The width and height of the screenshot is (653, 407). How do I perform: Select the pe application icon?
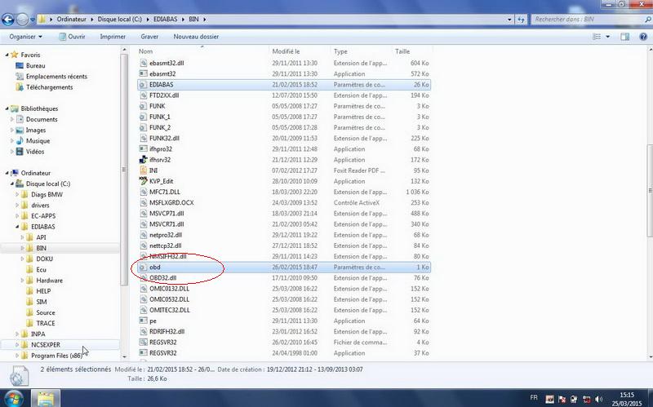coord(144,321)
